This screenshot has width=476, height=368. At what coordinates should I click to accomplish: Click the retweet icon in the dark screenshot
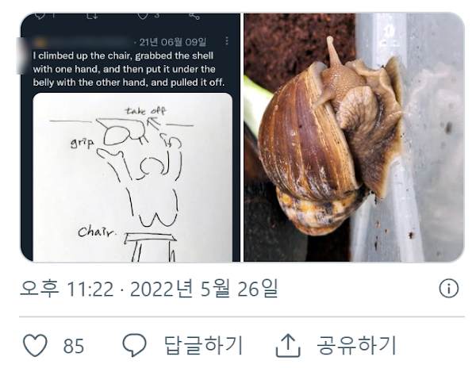[90, 14]
